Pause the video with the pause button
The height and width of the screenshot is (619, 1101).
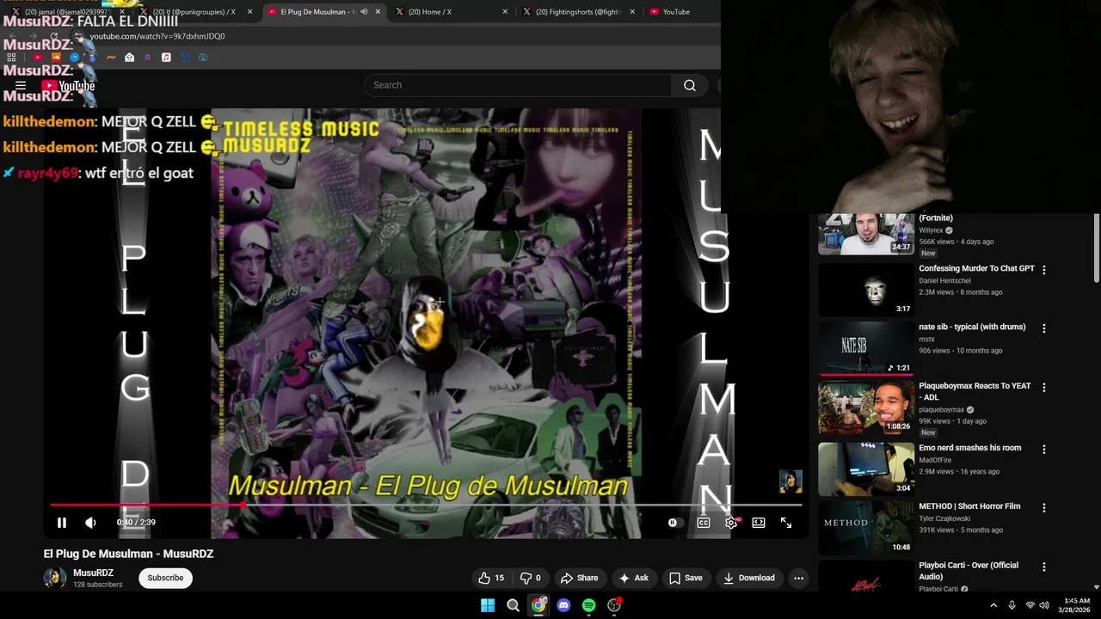coord(62,523)
